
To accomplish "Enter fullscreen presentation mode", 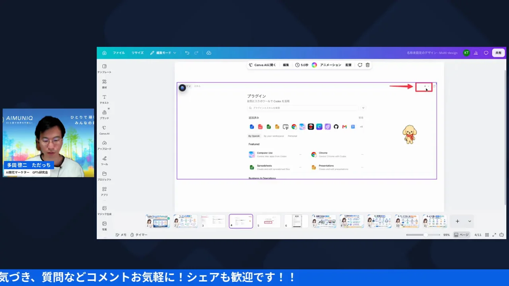I will coord(494,235).
